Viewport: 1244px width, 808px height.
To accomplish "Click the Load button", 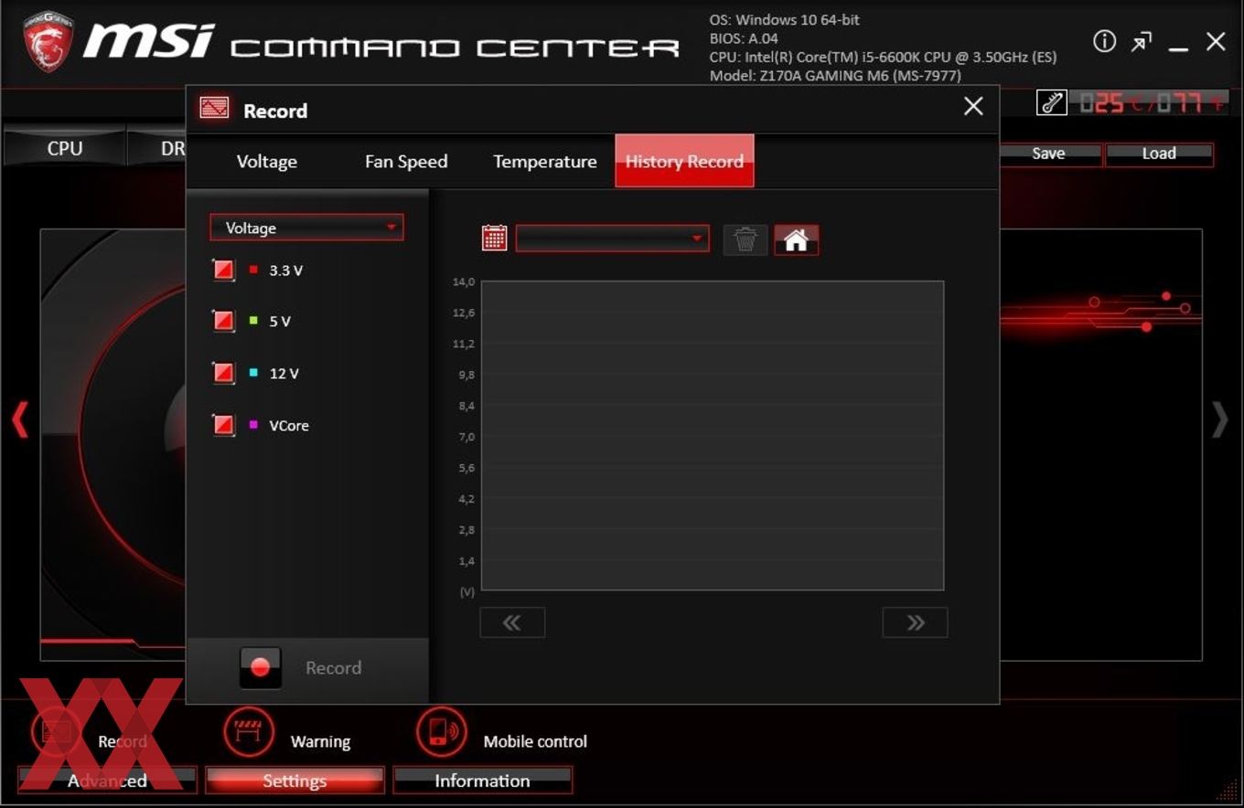I will 1159,154.
